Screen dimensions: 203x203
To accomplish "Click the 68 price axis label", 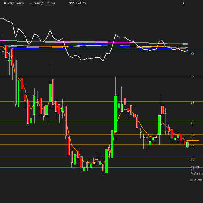I will (x=192, y=103).
